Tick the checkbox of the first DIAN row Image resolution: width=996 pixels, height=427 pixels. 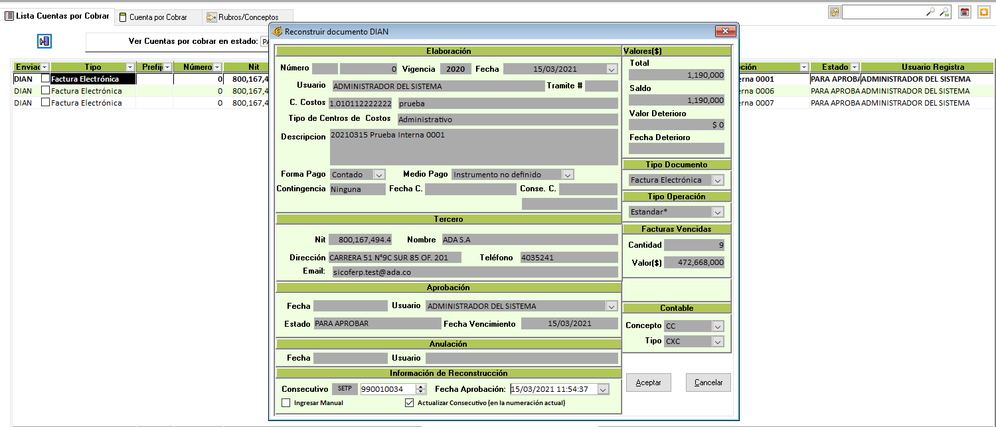[x=45, y=78]
